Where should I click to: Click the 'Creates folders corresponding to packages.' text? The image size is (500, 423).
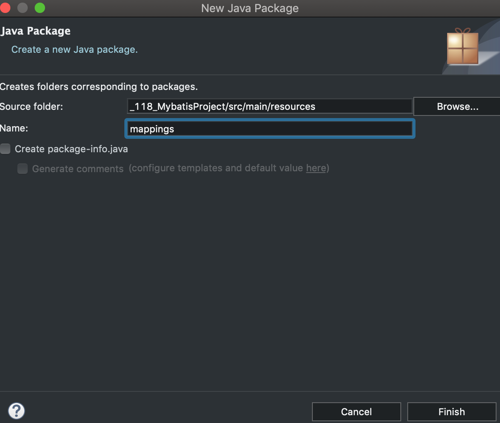click(98, 87)
